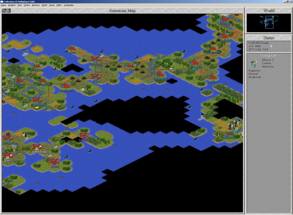The width and height of the screenshot is (293, 215).
Task: Select the Feldkirch city icon
Action: coord(37,66)
